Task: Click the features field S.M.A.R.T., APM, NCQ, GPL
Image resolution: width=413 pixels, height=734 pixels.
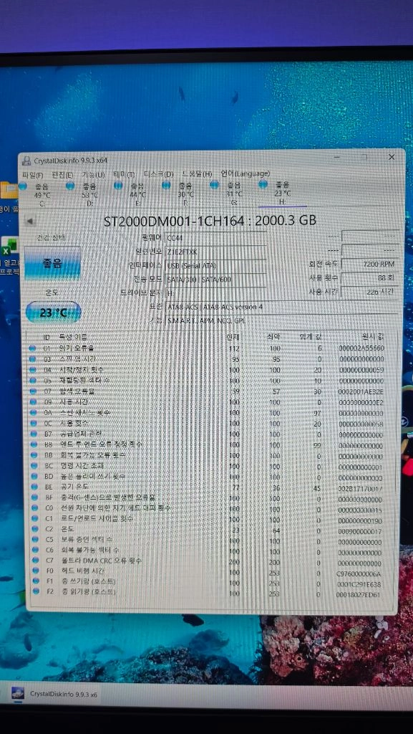Action: point(283,320)
